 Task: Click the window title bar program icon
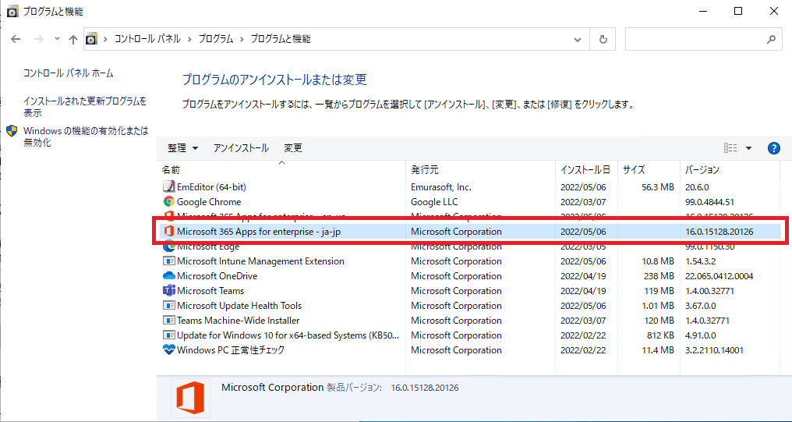coord(13,11)
